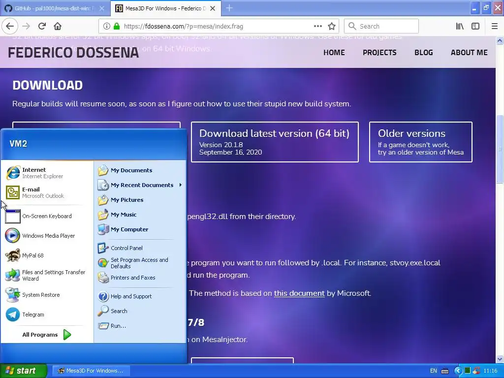Close the Mesa3D For Windows tab

(x=213, y=8)
